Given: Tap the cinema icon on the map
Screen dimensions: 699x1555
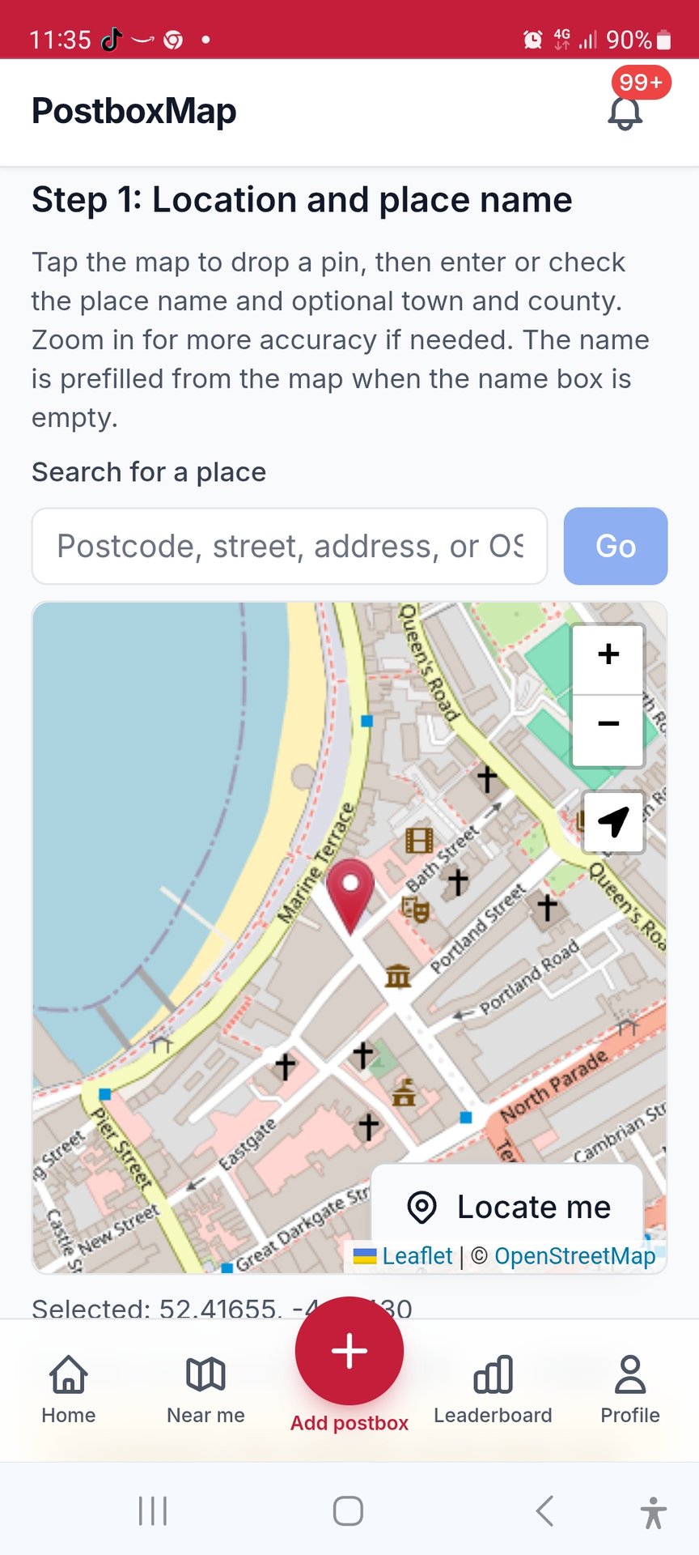Looking at the screenshot, I should [419, 841].
